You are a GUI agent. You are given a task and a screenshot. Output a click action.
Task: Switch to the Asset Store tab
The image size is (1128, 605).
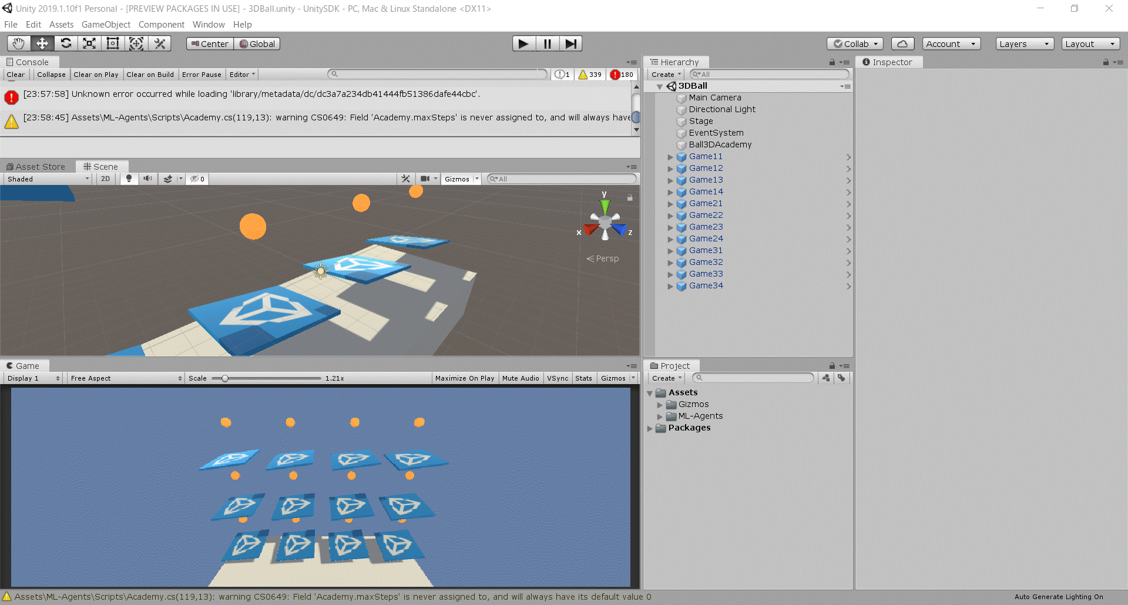click(x=36, y=167)
